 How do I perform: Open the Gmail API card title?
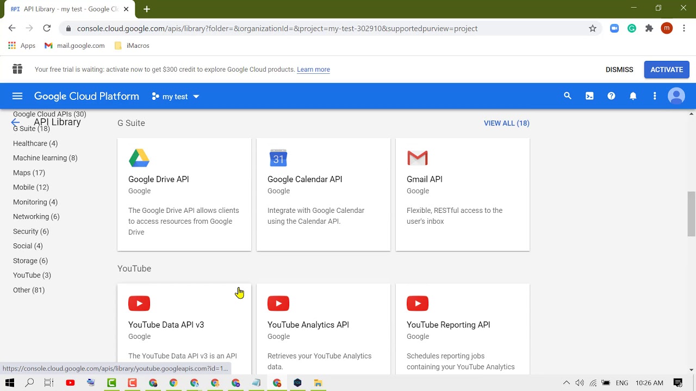[425, 179]
